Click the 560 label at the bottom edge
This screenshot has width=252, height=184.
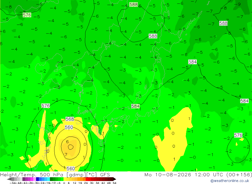(71, 169)
